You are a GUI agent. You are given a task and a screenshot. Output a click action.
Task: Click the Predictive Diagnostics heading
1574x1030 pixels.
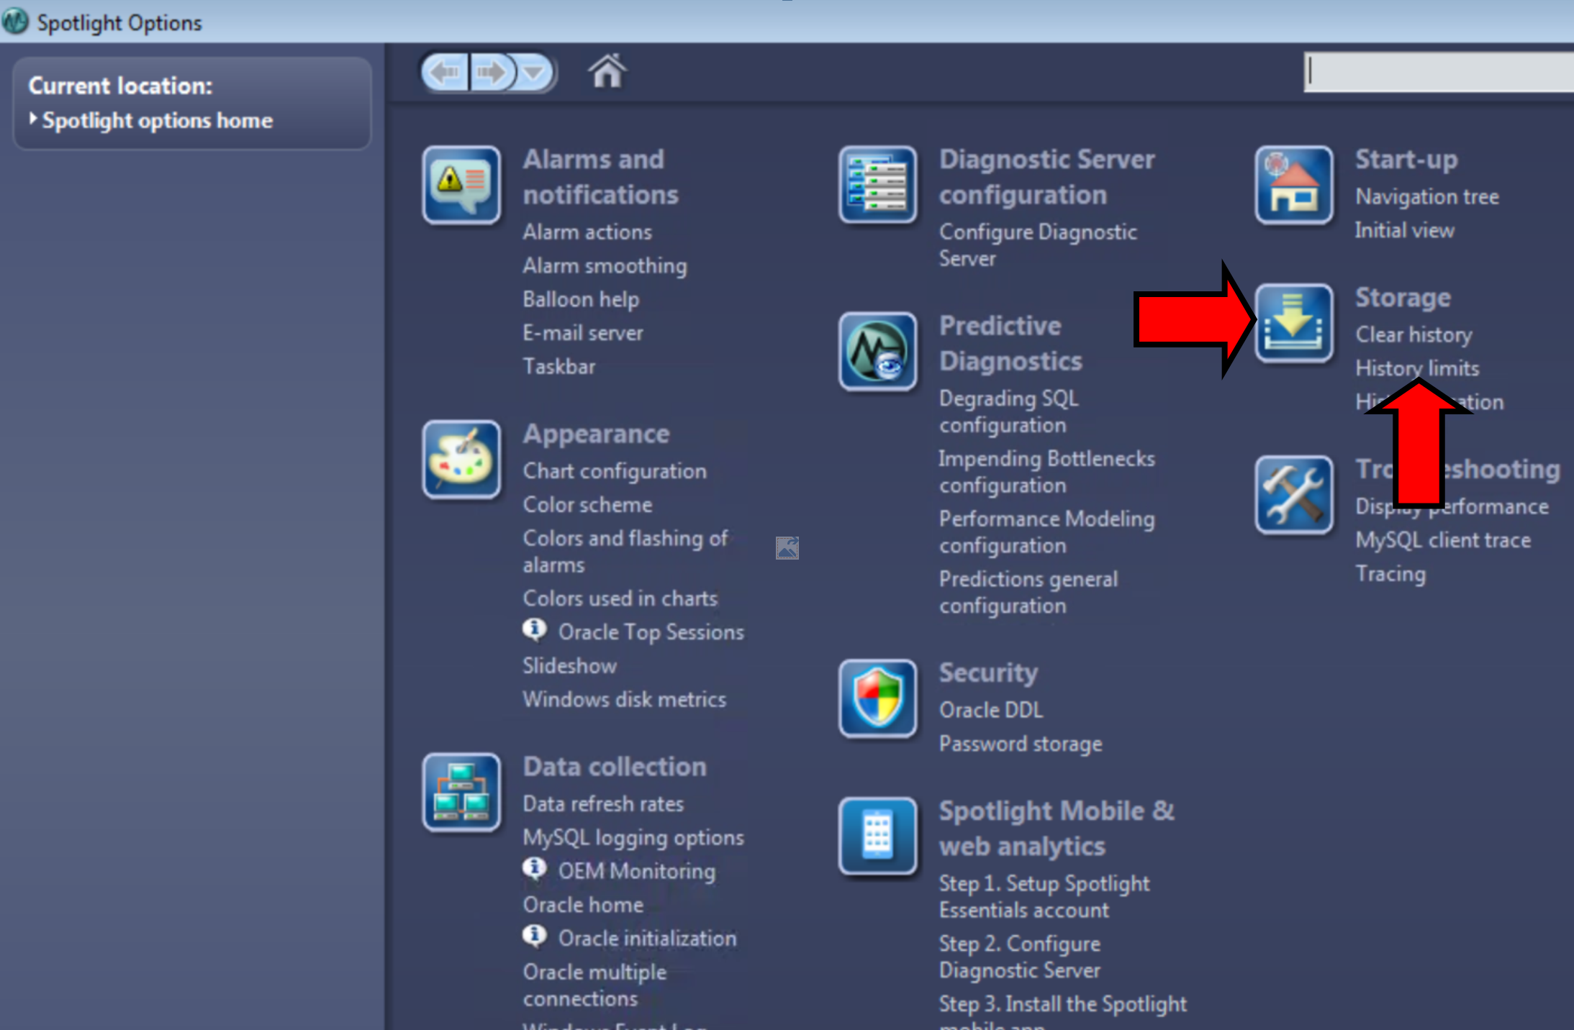point(1010,343)
